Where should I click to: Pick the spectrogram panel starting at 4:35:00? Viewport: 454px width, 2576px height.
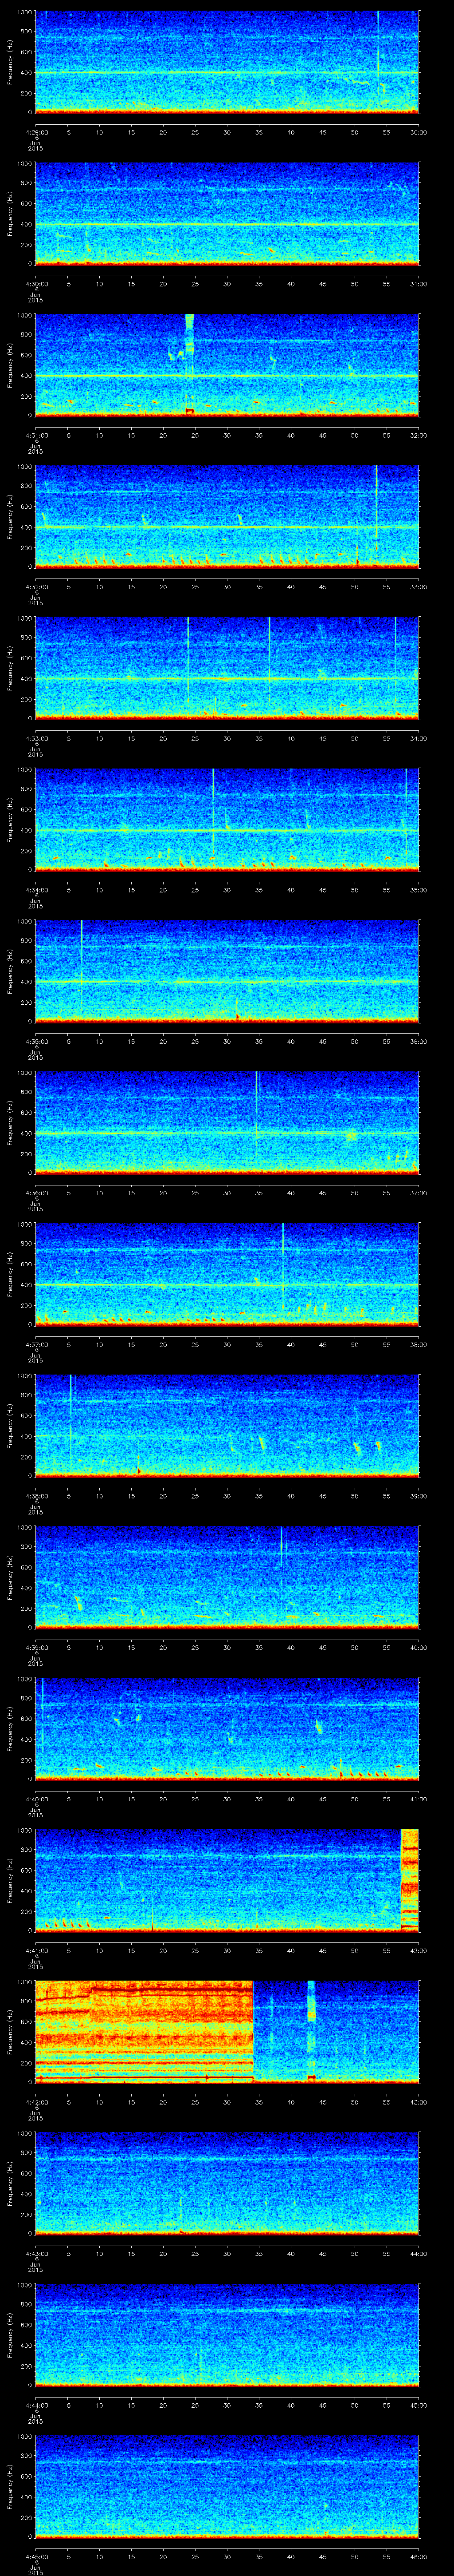[227, 971]
